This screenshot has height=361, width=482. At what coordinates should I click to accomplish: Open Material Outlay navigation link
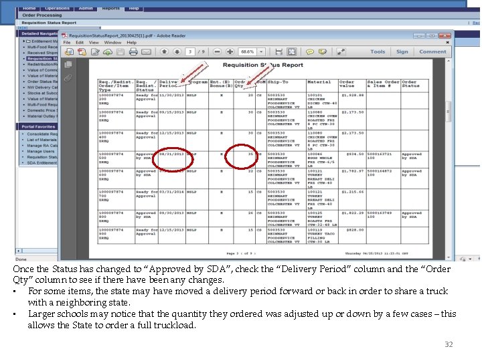[x=42, y=116]
